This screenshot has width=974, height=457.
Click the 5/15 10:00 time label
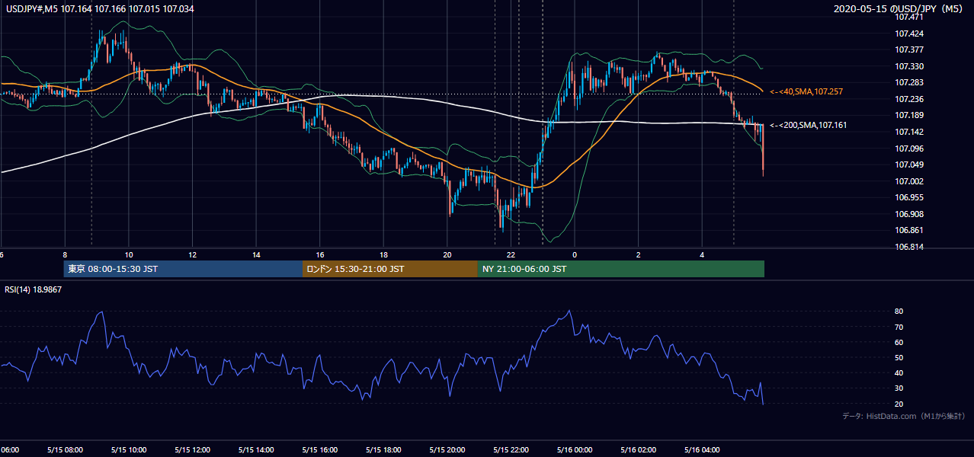pyautogui.click(x=128, y=450)
